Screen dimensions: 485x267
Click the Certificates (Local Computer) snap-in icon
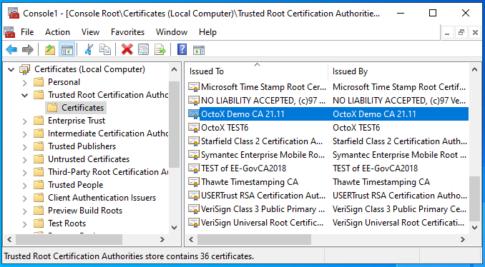(x=25, y=69)
